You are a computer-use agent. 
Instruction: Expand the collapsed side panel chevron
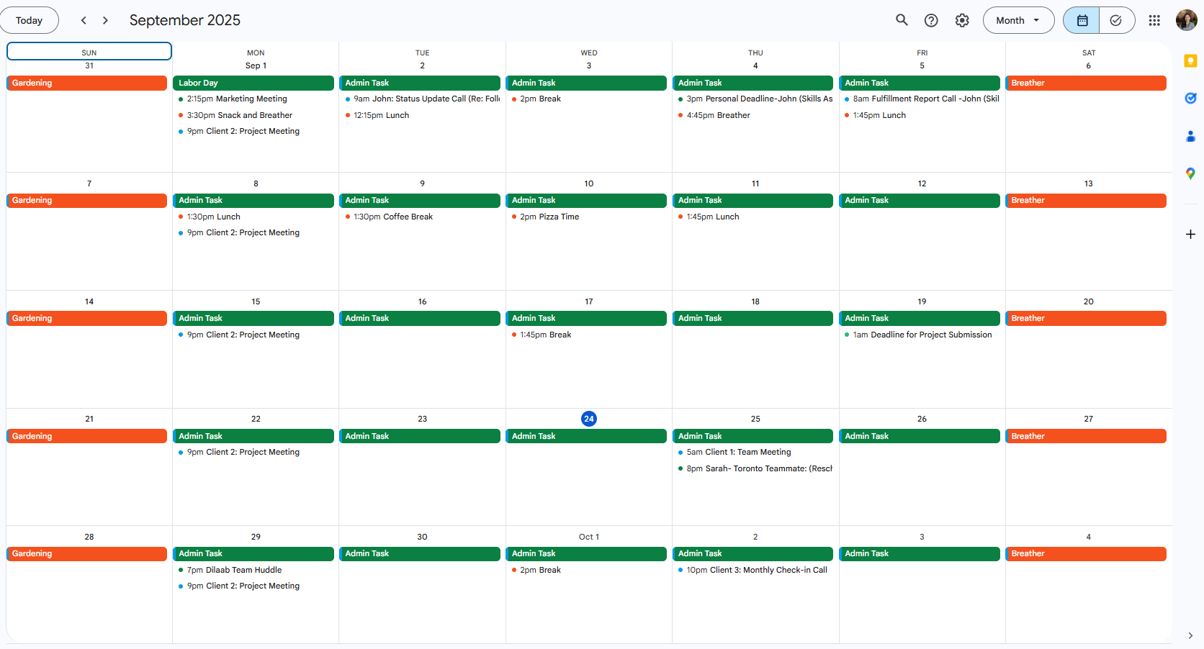click(1190, 636)
